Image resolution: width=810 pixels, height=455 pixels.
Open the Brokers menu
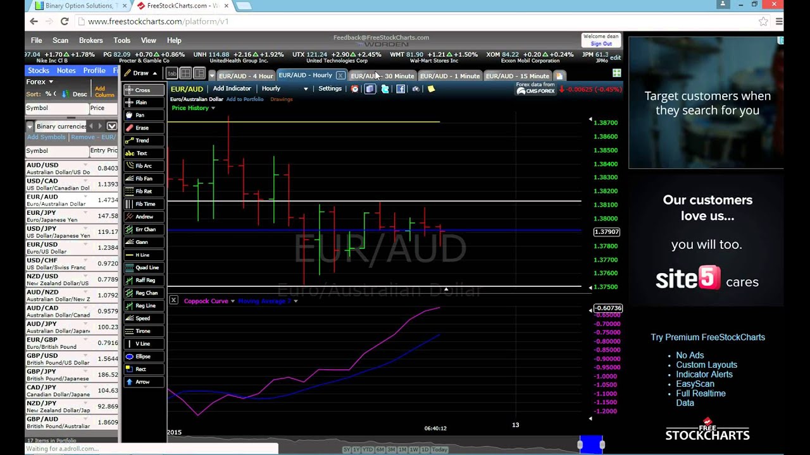tap(90, 40)
